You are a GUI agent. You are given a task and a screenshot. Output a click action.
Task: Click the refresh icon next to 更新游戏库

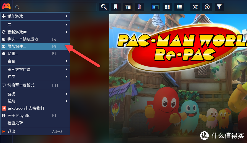click(4, 32)
